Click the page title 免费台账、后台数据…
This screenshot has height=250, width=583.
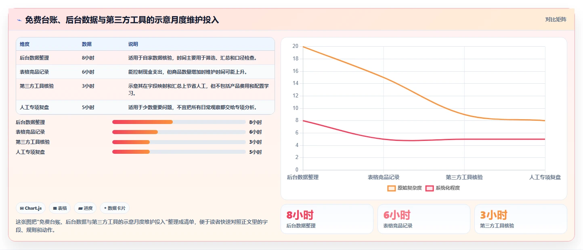[122, 20]
